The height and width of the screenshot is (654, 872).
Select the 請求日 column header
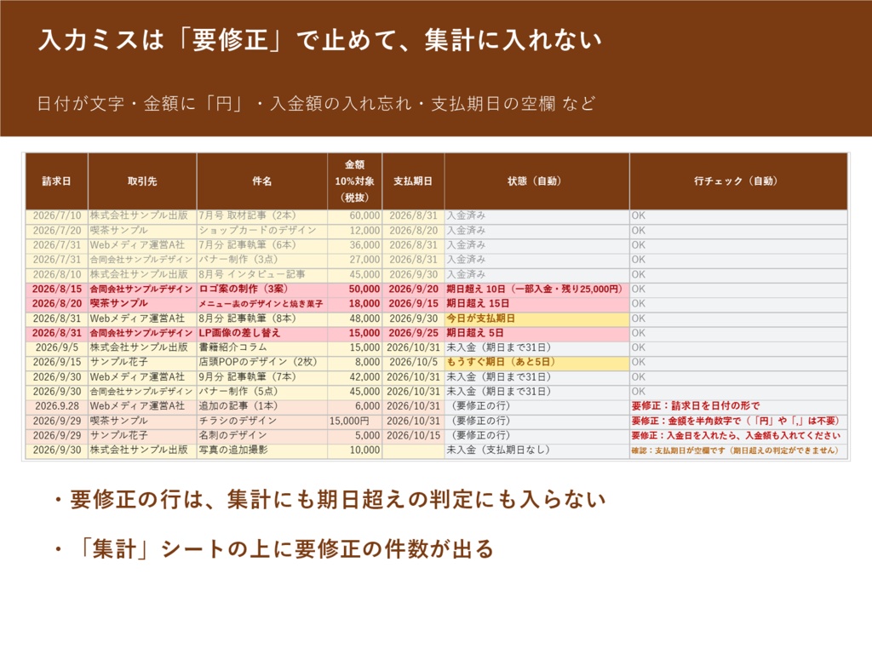[57, 181]
